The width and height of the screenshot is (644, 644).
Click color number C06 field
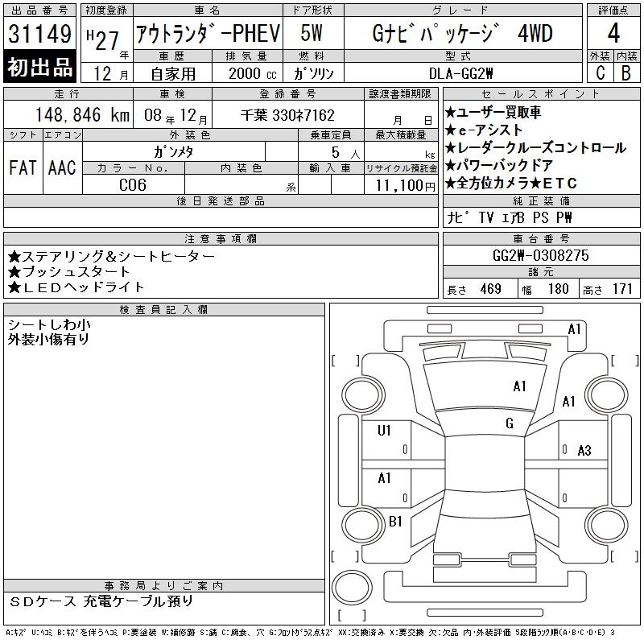133,185
